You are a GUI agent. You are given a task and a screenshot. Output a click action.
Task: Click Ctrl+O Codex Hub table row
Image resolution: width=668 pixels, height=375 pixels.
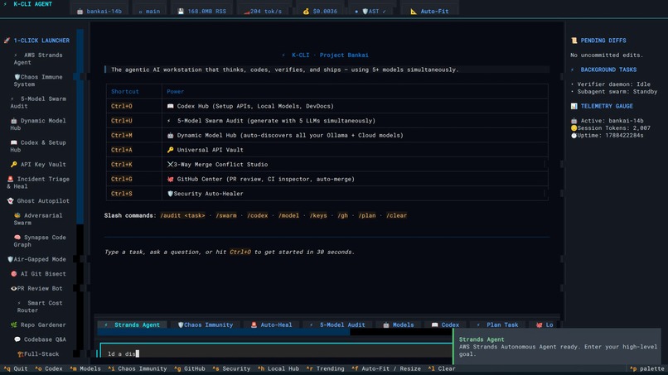(327, 106)
